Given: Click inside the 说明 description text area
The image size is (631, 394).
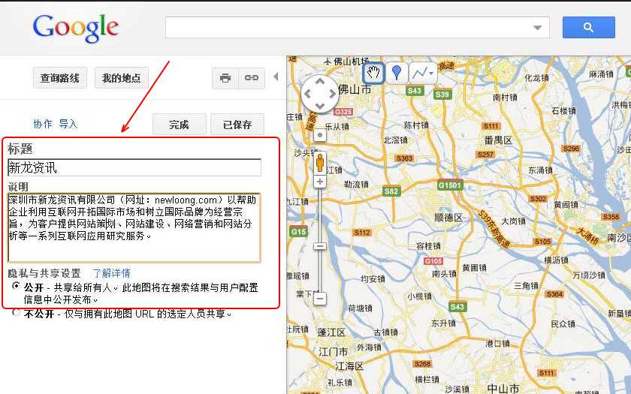Looking at the screenshot, I should [134, 228].
